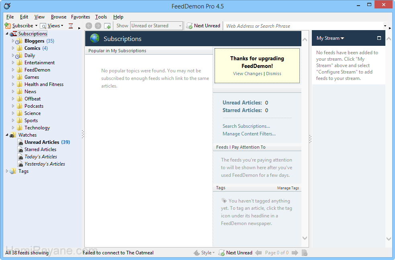Select the Health and Fitness folder

pos(44,84)
